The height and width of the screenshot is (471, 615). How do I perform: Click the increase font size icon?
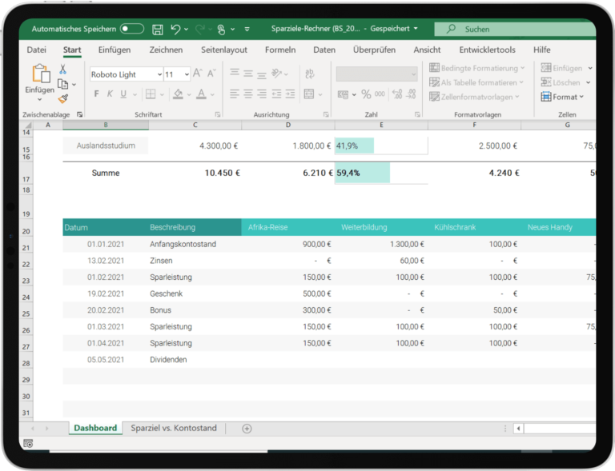[198, 74]
